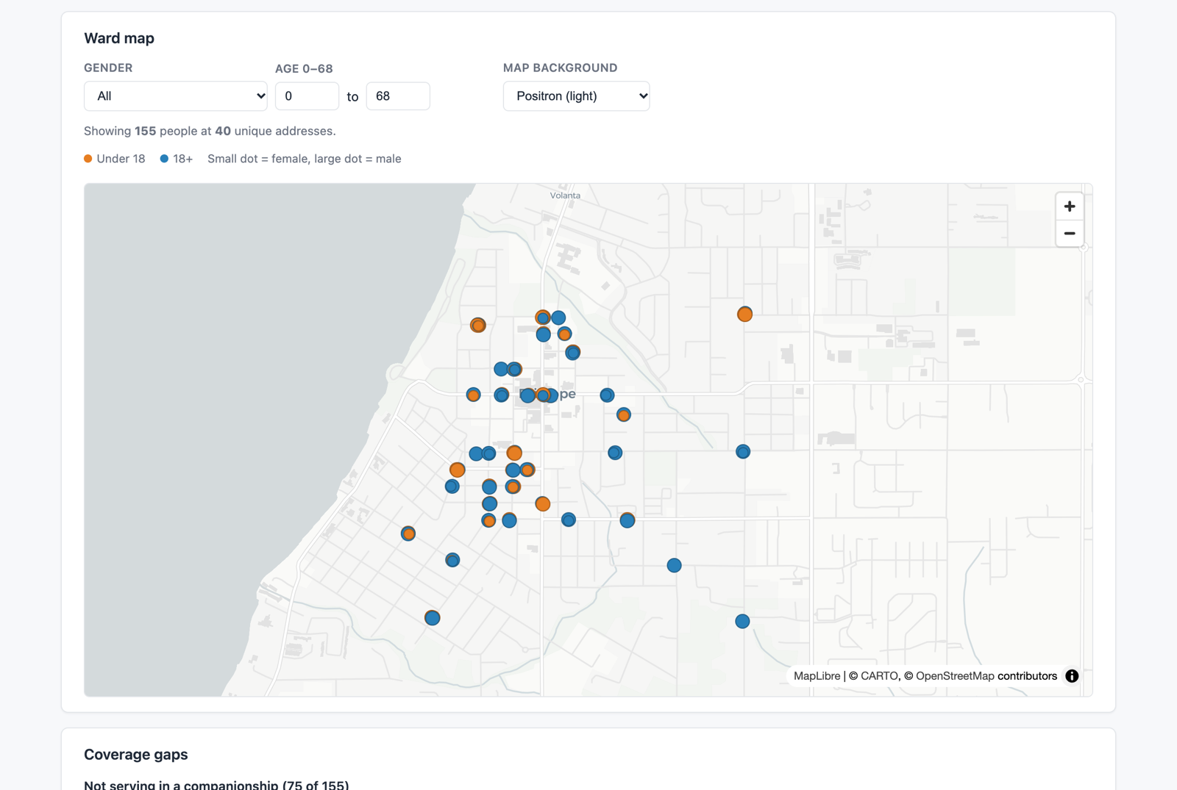Zoom out on the ward map
This screenshot has height=790, width=1177.
point(1069,234)
